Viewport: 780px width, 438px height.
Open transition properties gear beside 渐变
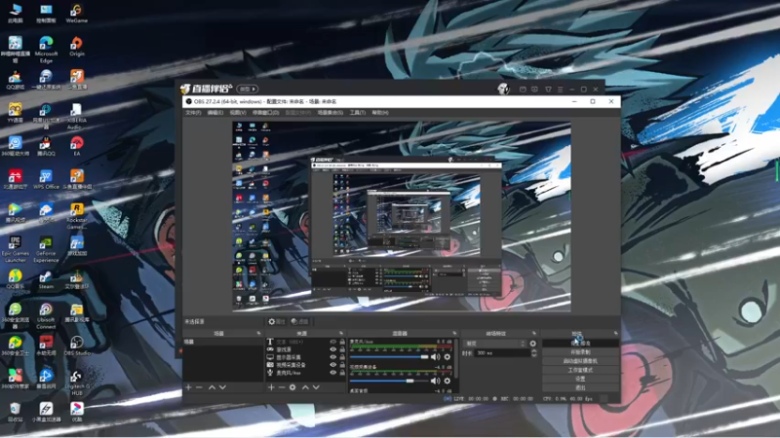(532, 344)
